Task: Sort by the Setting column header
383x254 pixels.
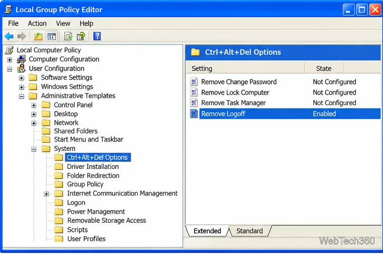Action: (245, 68)
